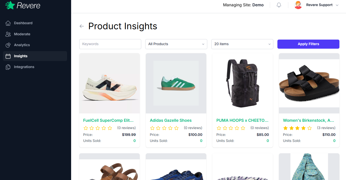Select the Insights sidebar icon
This screenshot has width=346, height=180.
coord(8,56)
